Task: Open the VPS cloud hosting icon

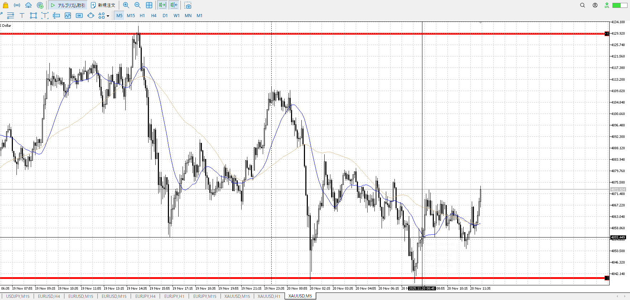Action: pos(28,5)
